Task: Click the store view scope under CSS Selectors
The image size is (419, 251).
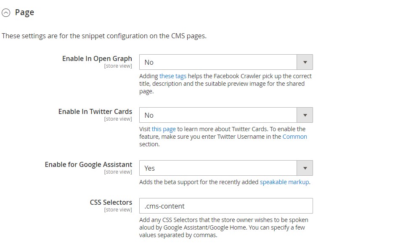Action: [x=118, y=210]
